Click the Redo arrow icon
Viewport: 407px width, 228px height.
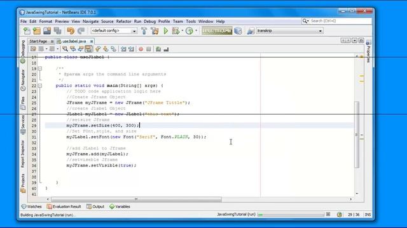click(x=81, y=31)
